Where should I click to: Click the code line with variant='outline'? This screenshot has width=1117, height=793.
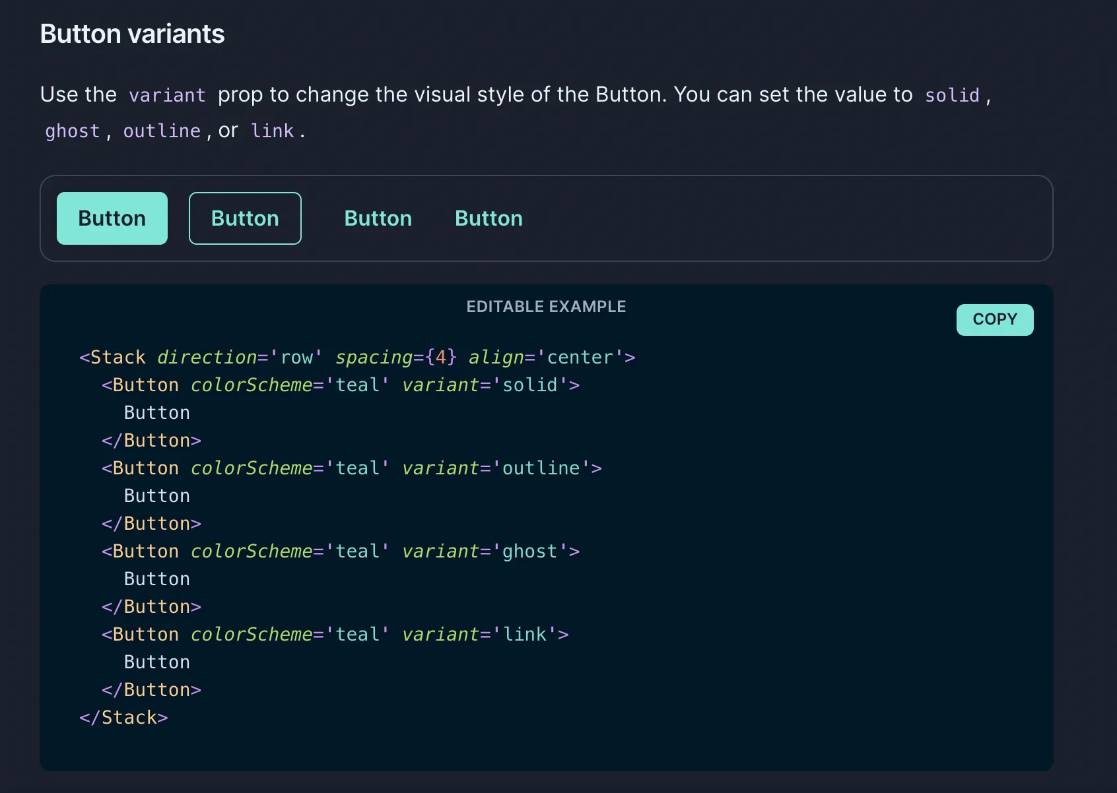pos(352,468)
